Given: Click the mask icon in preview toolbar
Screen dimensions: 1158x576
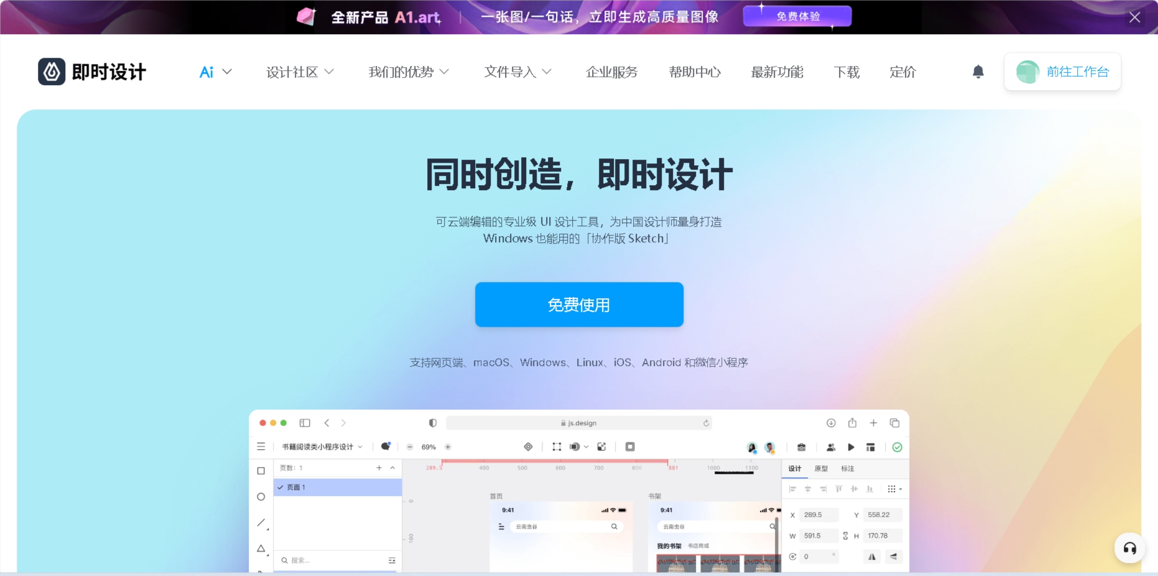Looking at the screenshot, I should tap(601, 447).
